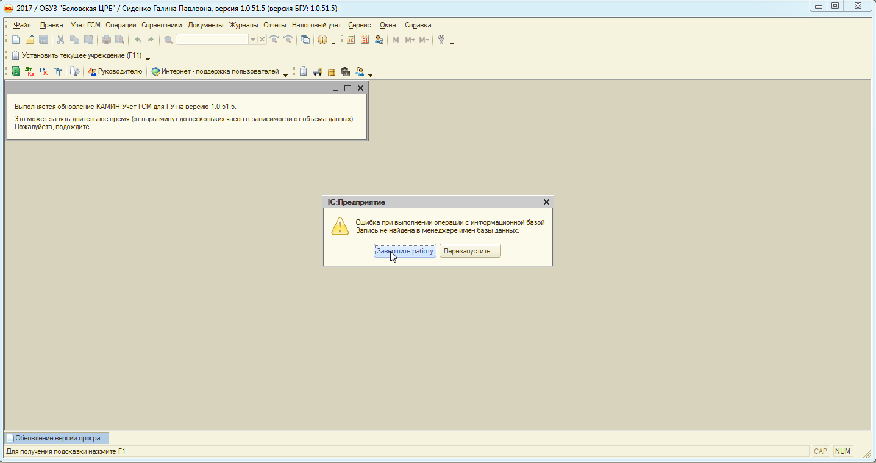Click the help information icon
Screen dimensions: 876x463
322,40
